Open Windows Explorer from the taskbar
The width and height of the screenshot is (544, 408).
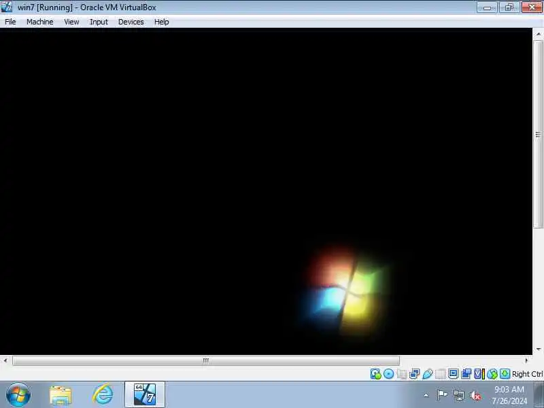[61, 395]
